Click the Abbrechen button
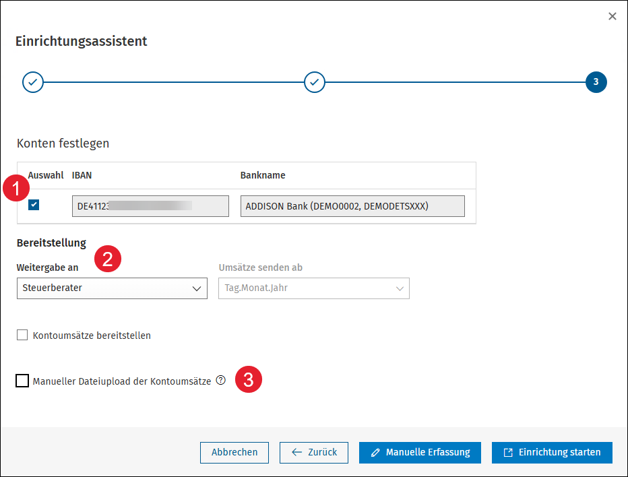The height and width of the screenshot is (477, 628). click(x=234, y=453)
